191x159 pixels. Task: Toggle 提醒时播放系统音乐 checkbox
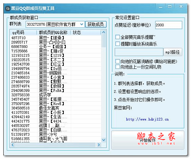click(117, 44)
